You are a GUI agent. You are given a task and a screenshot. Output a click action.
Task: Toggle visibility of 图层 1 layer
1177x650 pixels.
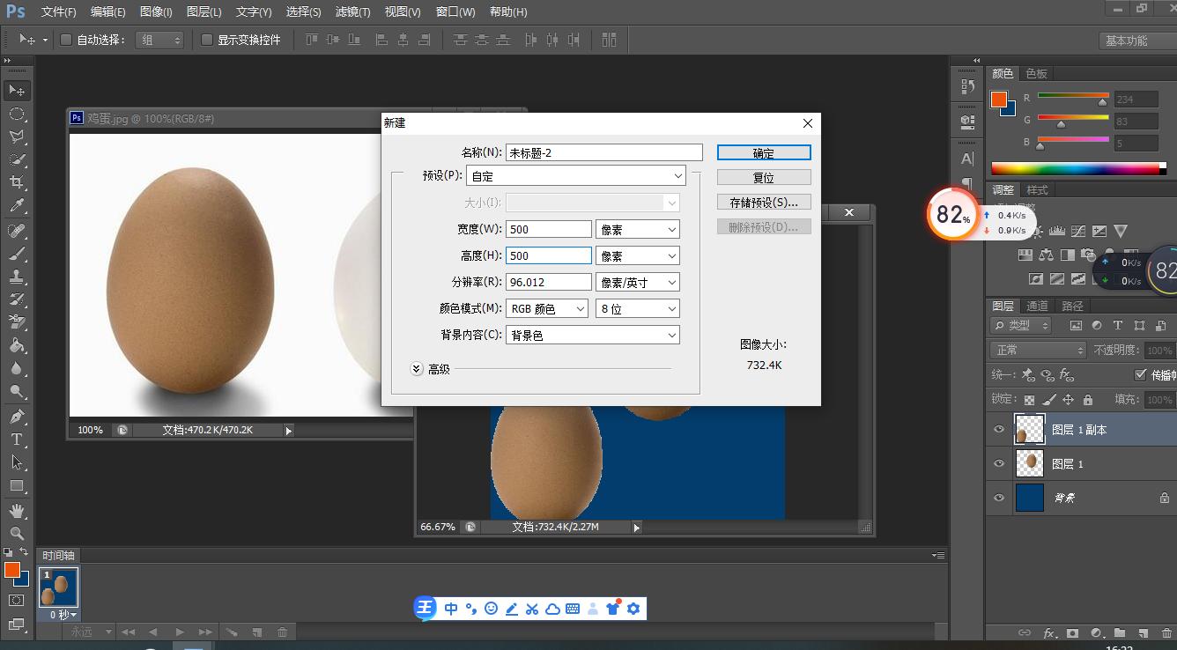(x=998, y=464)
